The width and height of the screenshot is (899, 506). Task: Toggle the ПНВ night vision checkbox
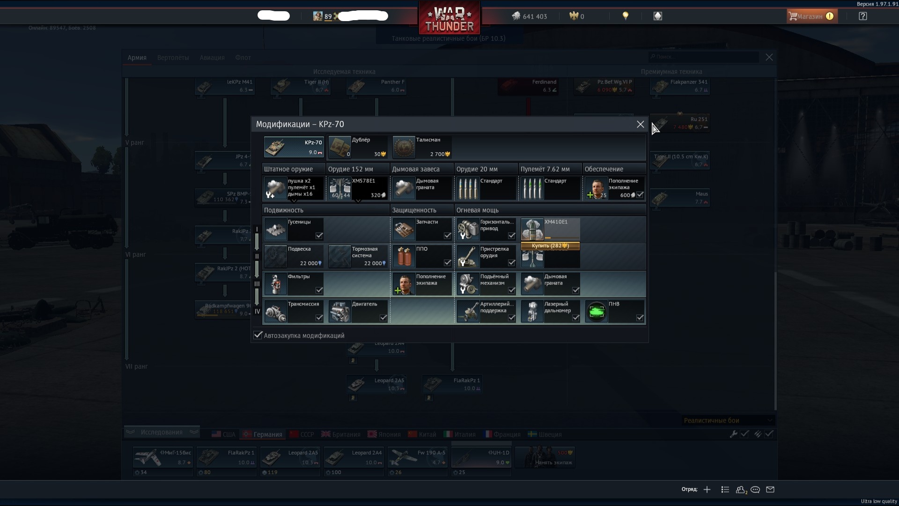point(640,318)
